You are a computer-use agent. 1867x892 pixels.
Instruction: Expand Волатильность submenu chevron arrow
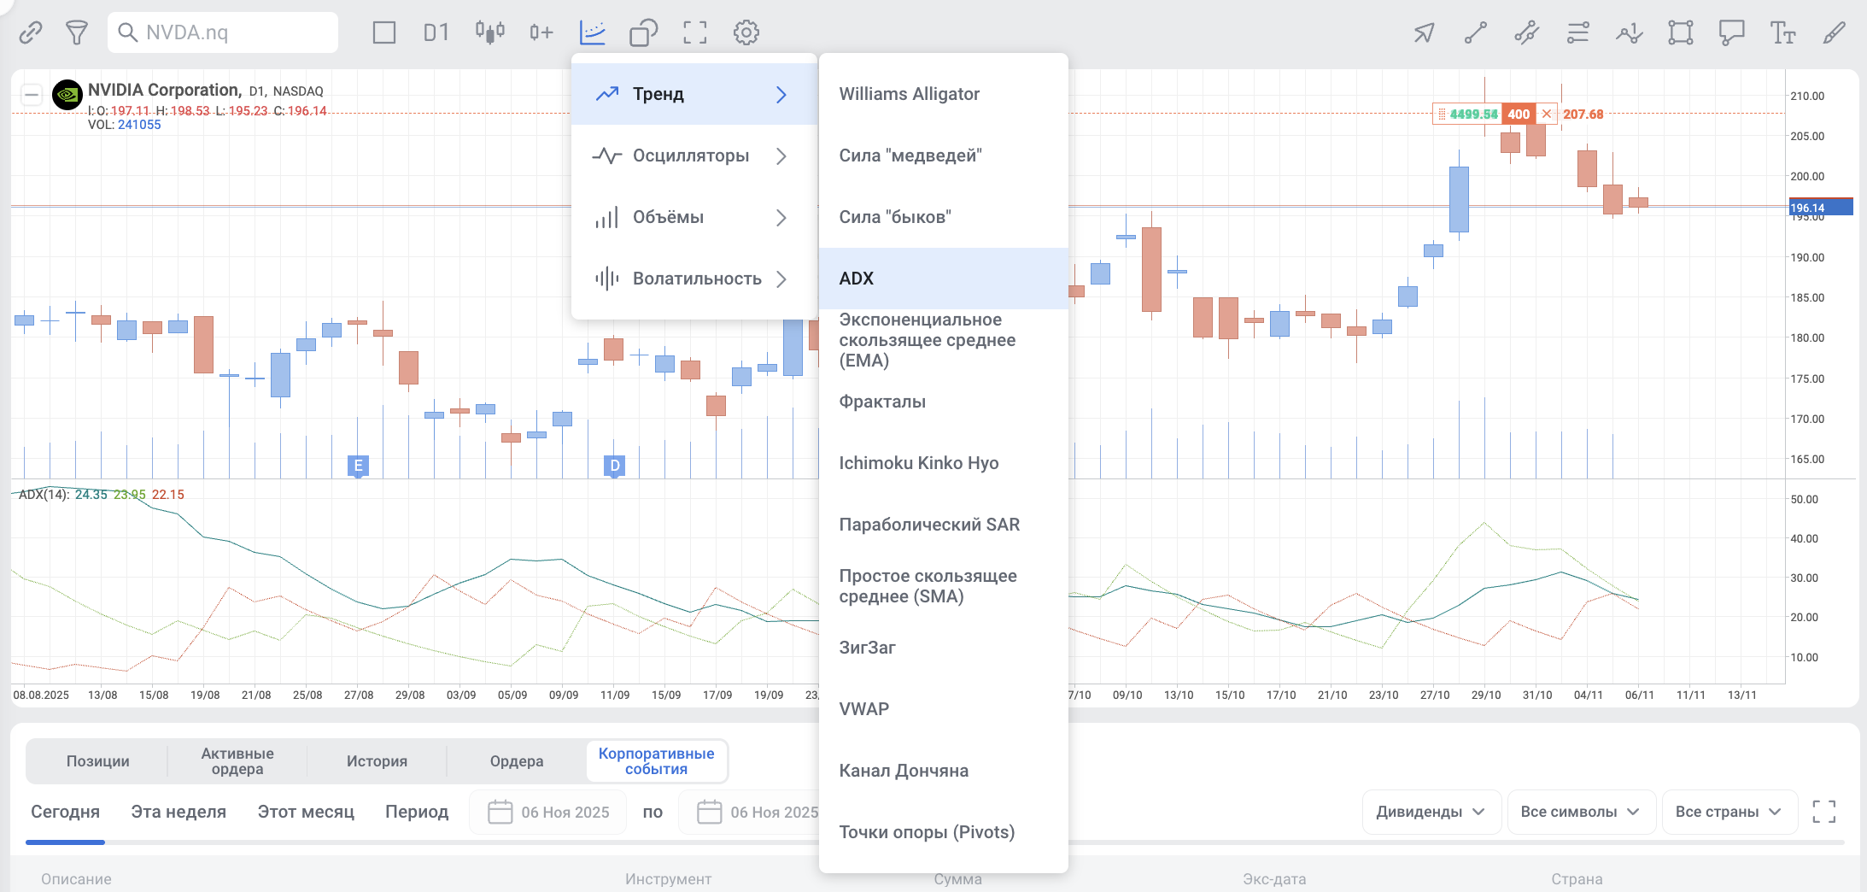point(781,279)
